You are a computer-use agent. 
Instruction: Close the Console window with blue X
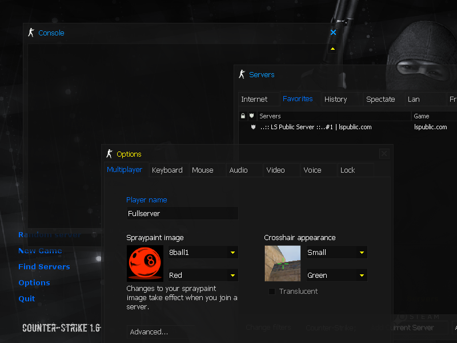(x=333, y=33)
